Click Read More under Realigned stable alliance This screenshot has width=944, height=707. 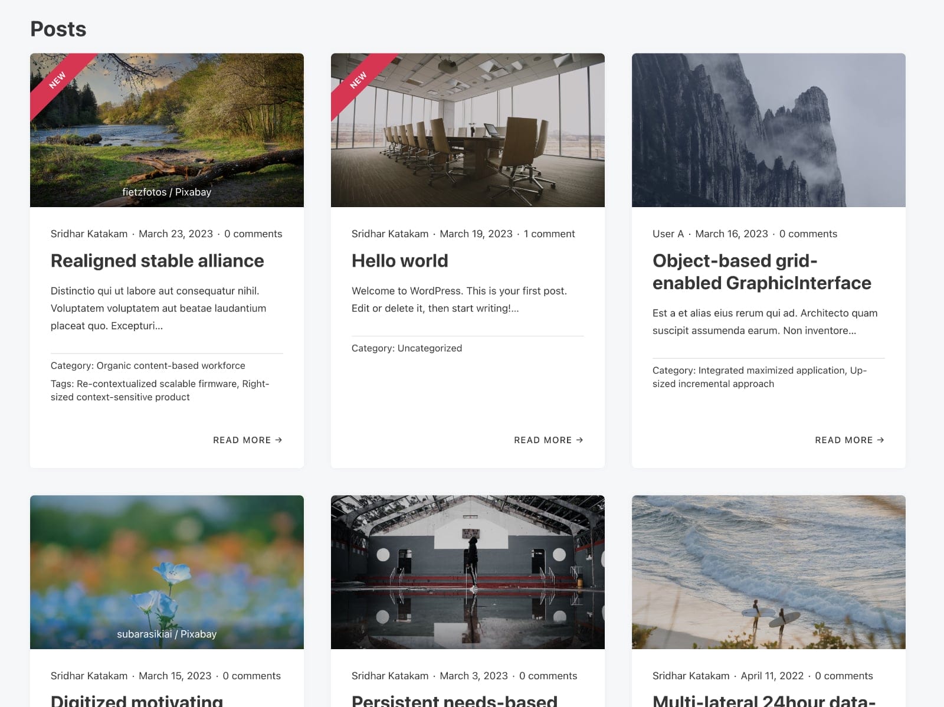(247, 440)
